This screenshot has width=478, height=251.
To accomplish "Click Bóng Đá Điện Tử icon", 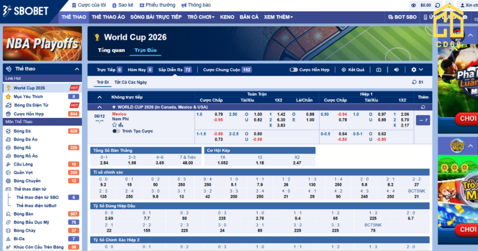I will (8, 105).
